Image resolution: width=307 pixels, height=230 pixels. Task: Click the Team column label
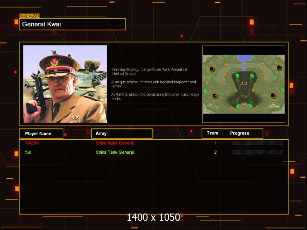click(x=213, y=133)
